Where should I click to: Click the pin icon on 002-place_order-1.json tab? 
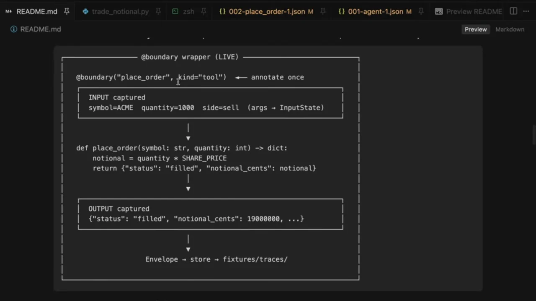(x=323, y=11)
